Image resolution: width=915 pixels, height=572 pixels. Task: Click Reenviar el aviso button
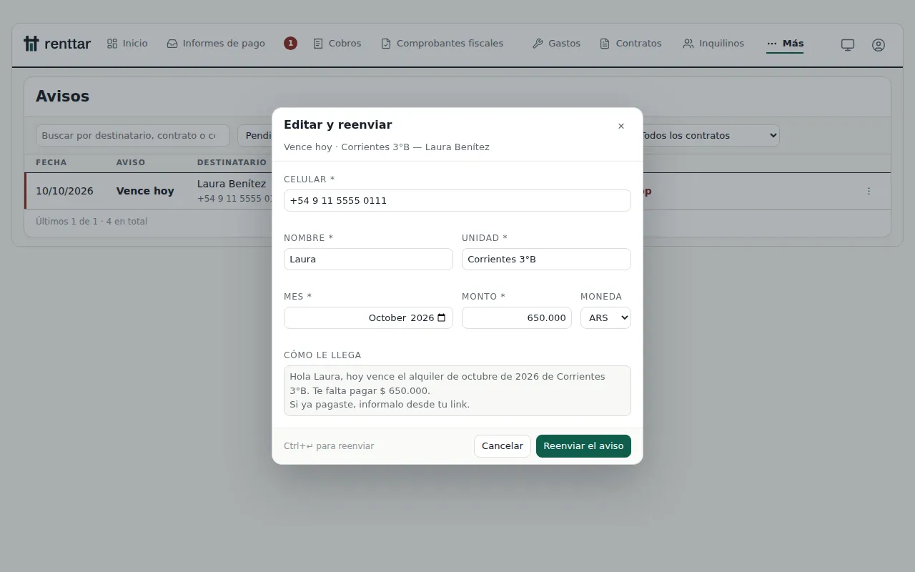click(583, 446)
